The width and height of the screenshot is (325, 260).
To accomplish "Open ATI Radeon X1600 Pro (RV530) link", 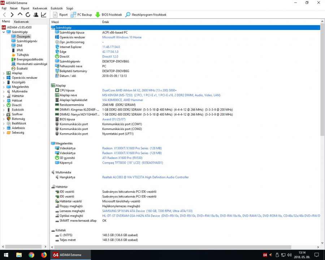I will 122,158.
